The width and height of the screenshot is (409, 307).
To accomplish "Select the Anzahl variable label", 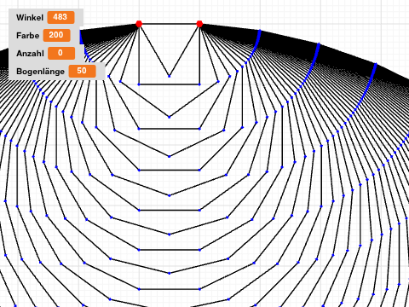I will [30, 54].
